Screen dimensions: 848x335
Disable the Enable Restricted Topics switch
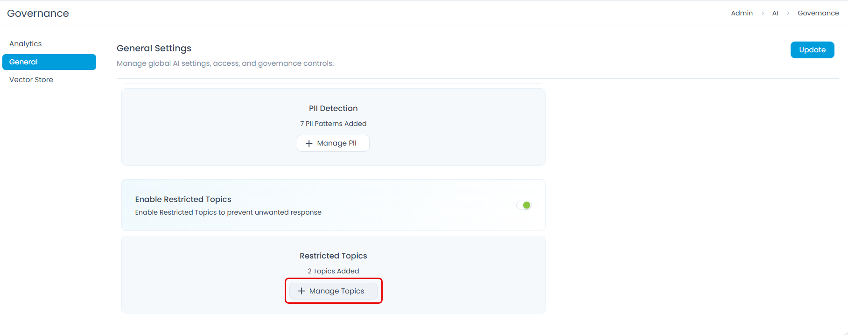[524, 205]
